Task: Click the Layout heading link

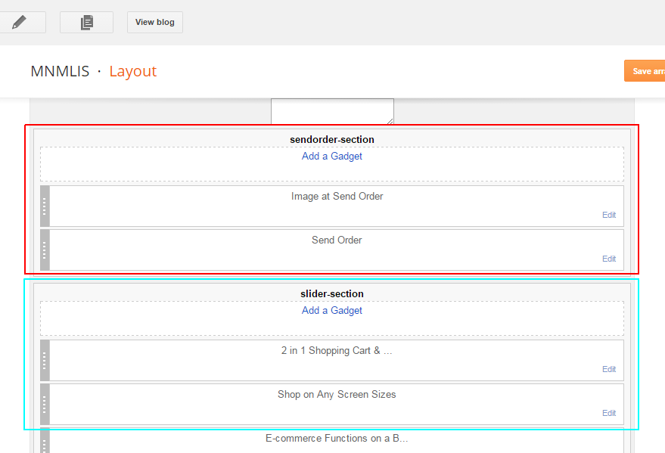Action: click(132, 71)
